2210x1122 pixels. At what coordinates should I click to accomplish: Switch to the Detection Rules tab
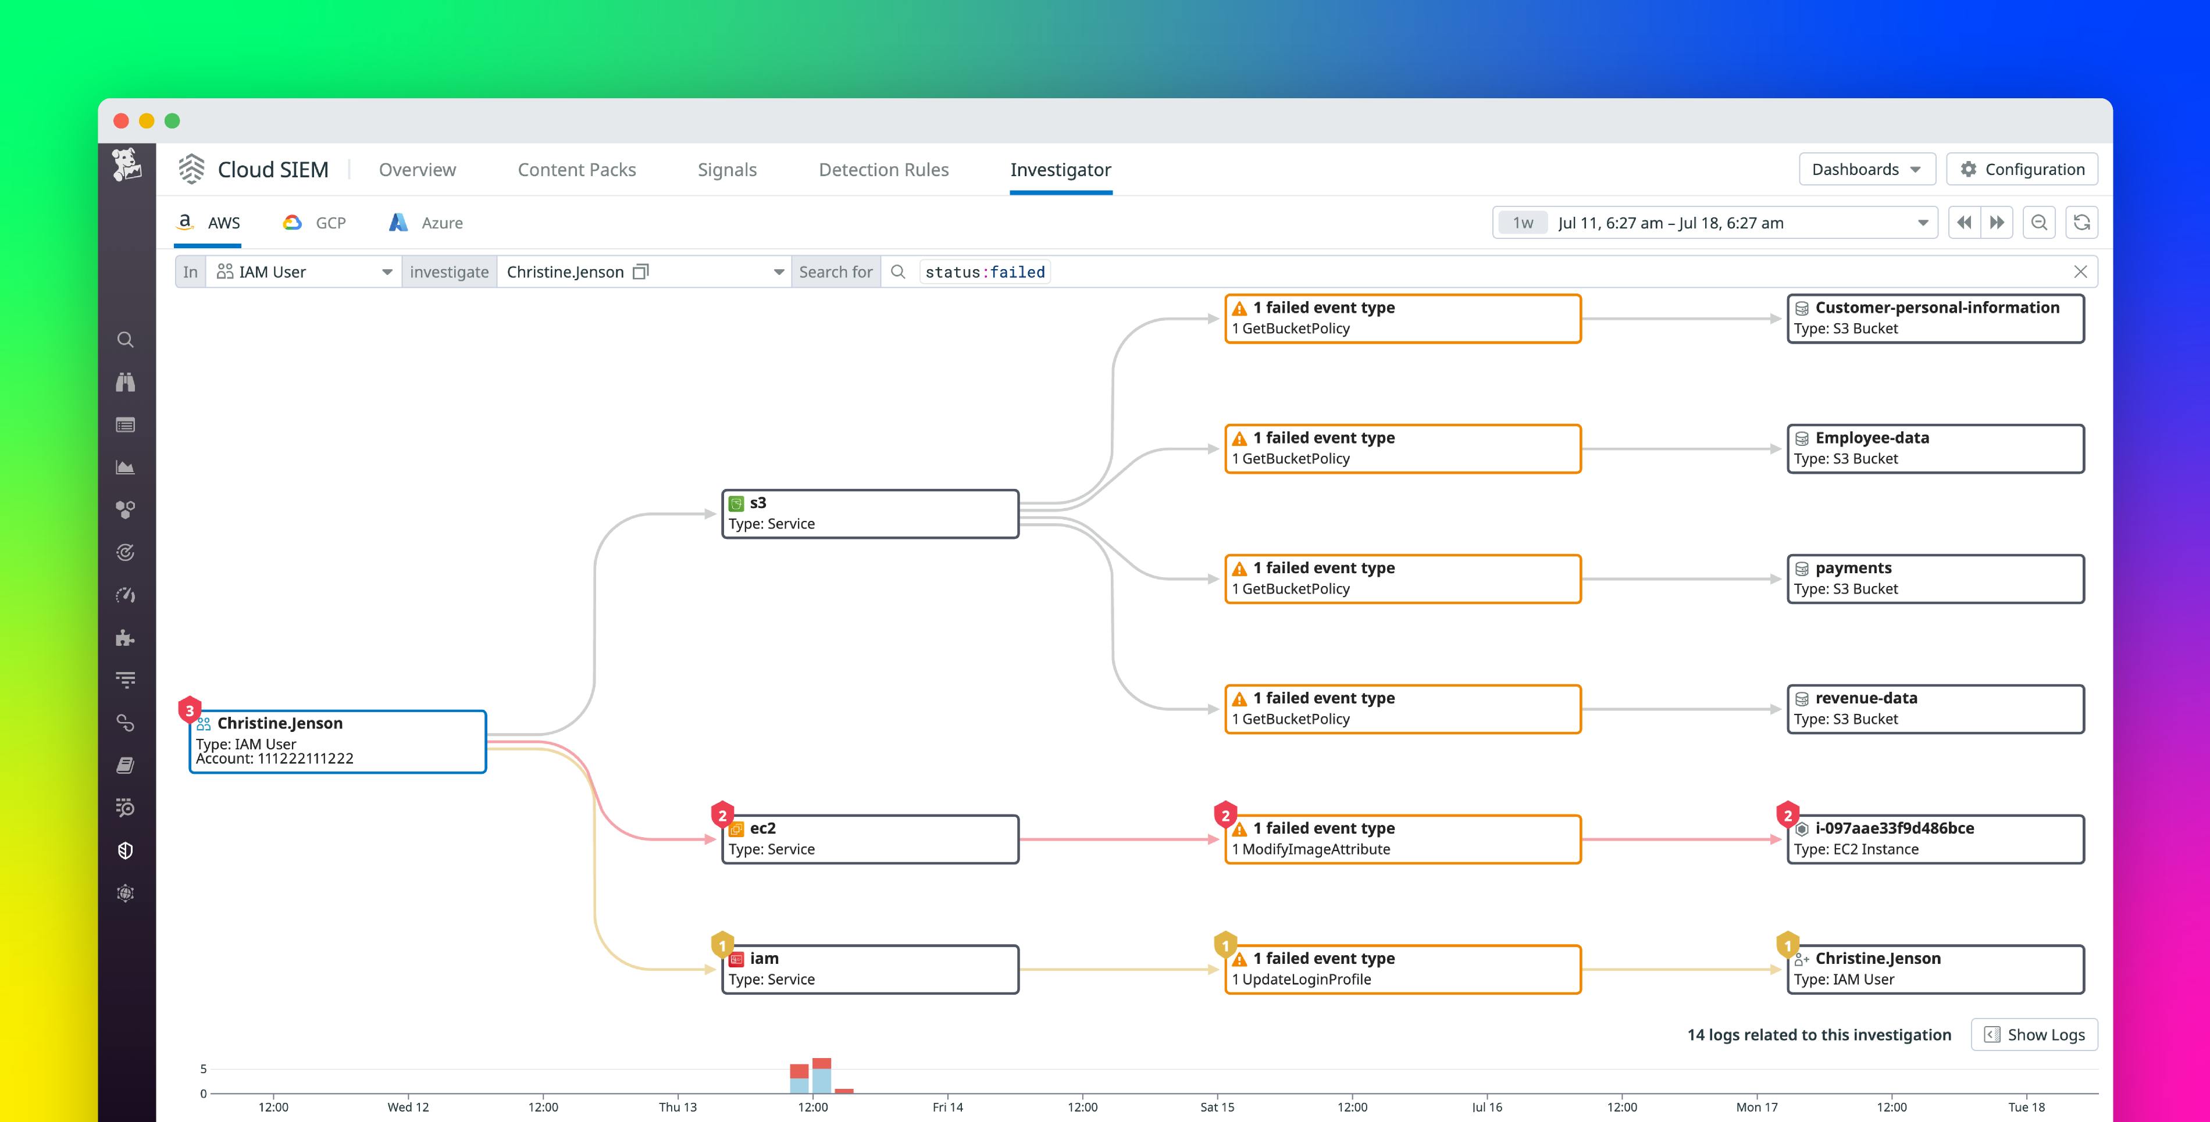883,169
